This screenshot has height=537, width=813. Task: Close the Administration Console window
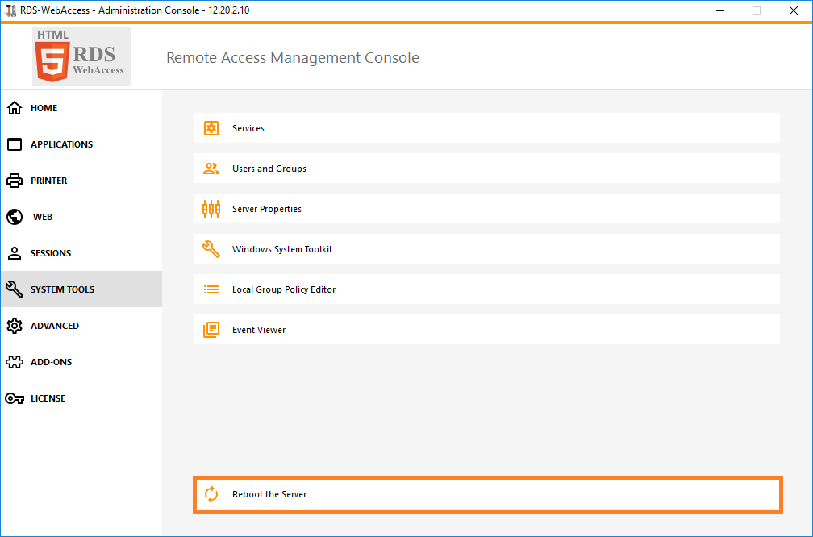click(794, 10)
